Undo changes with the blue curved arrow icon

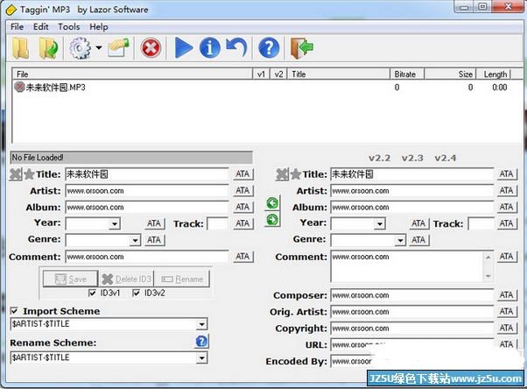coord(236,48)
